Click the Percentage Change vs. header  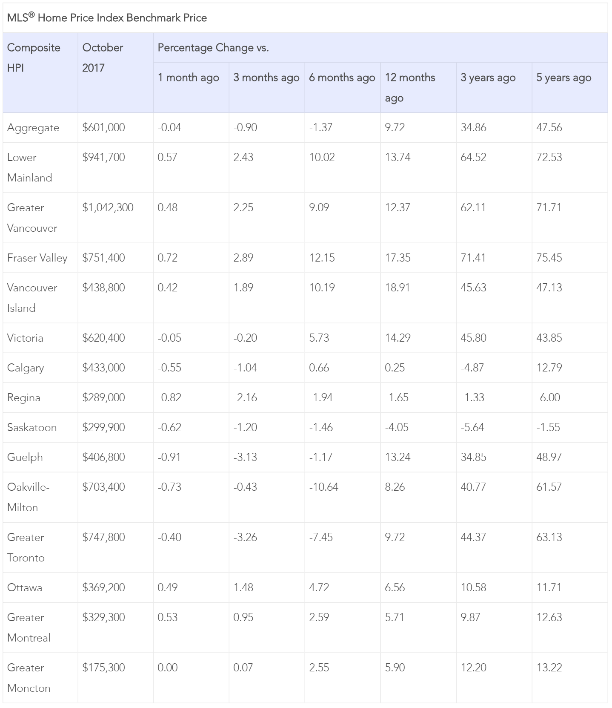[213, 48]
